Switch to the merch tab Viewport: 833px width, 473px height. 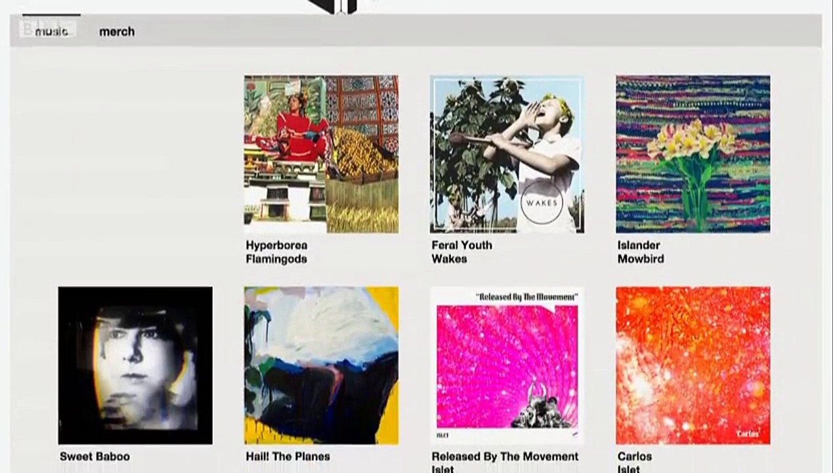[x=117, y=32]
